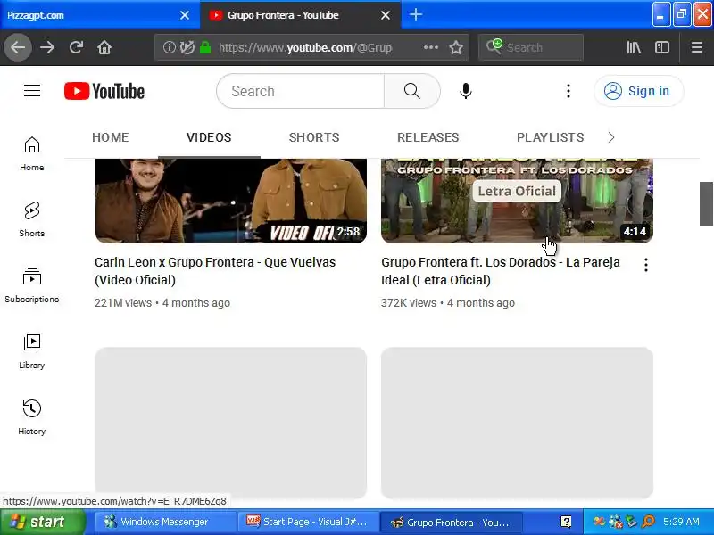
Task: Expand more channel tabs with right chevron
Action: point(611,137)
